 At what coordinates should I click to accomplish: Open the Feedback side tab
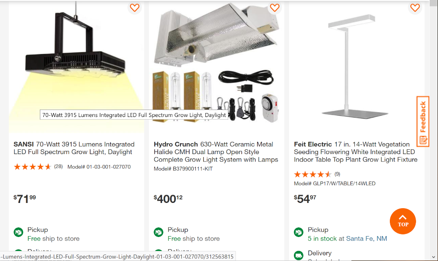(x=423, y=121)
